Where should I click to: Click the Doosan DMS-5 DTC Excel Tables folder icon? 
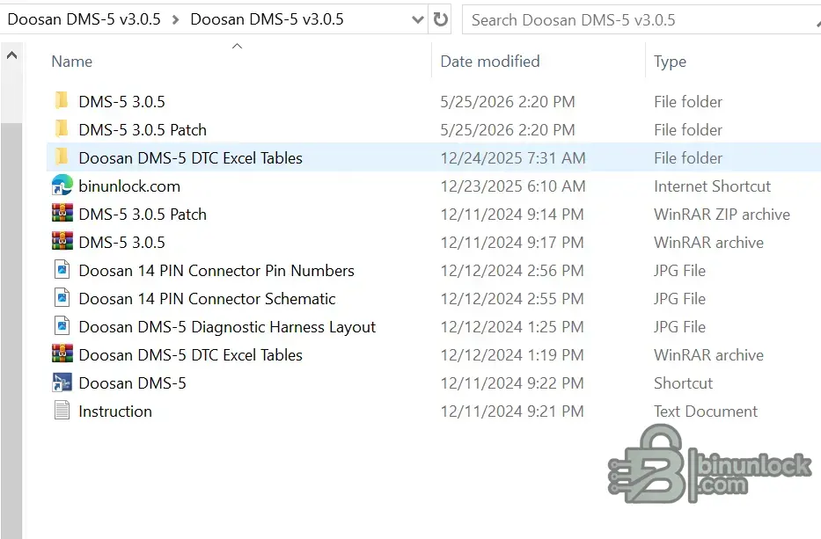click(x=62, y=157)
